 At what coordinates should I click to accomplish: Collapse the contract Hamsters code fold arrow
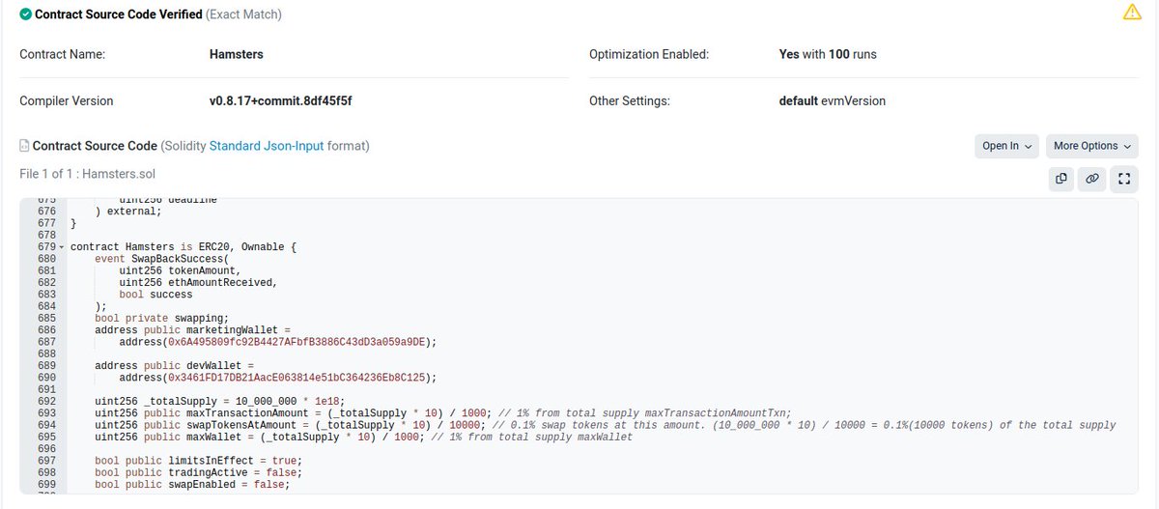(x=62, y=247)
